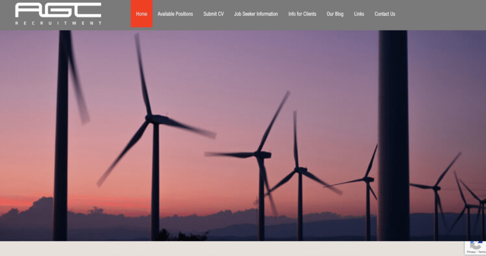Select Submit CV in the navigation
The height and width of the screenshot is (256, 486).
pos(214,14)
